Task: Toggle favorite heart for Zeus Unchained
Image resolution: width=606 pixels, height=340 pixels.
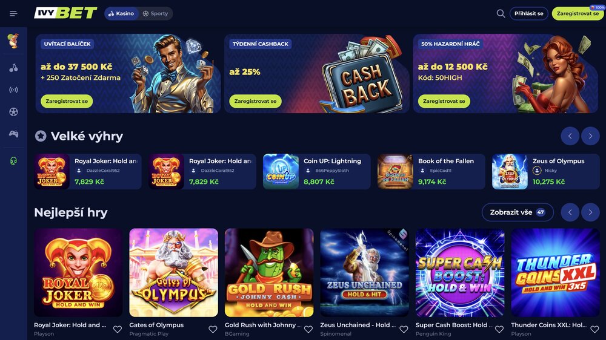Action: 404,329
